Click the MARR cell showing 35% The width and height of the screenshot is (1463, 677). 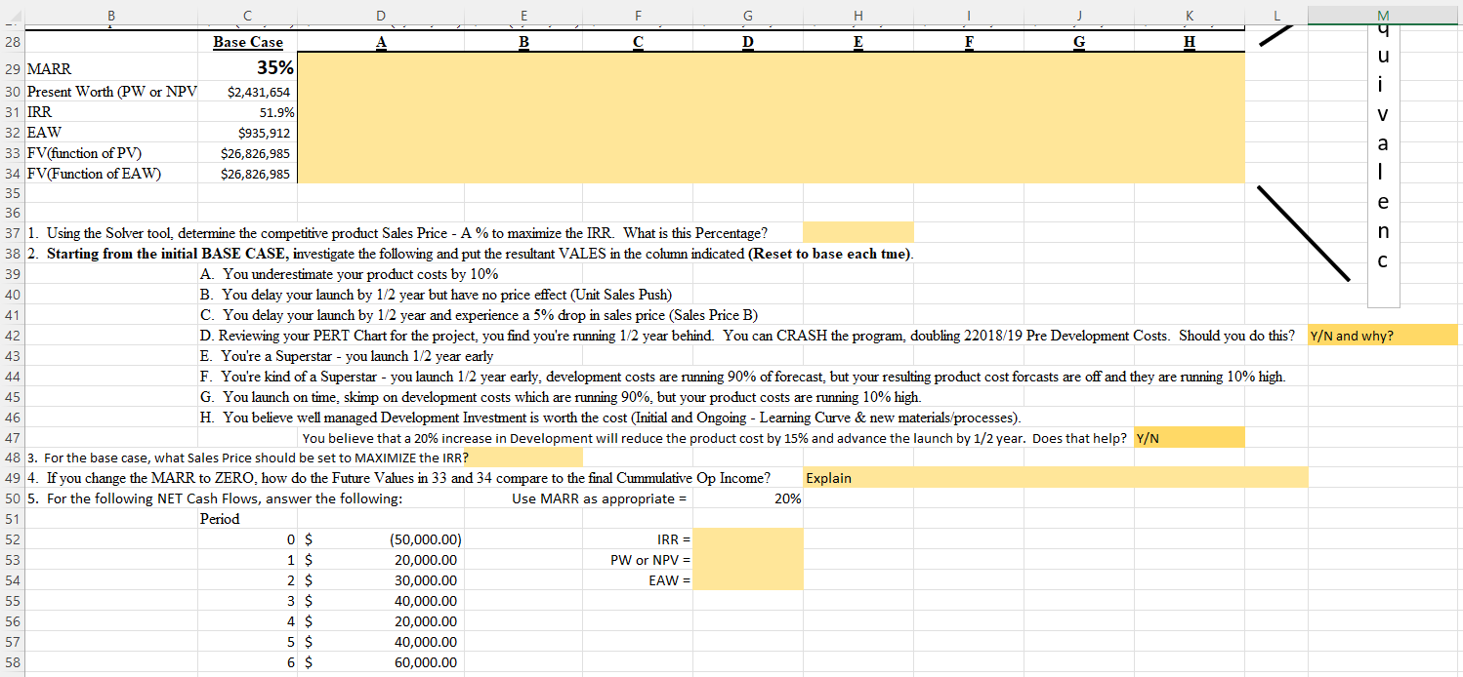(247, 68)
